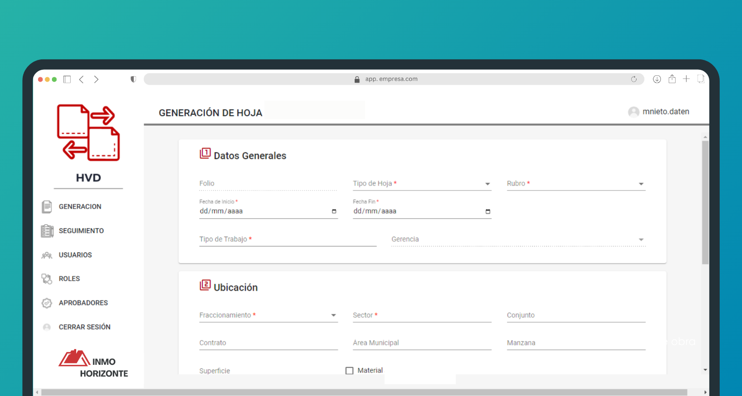Open the Fecha Fin calendar picker icon
The width and height of the screenshot is (742, 396).
point(488,211)
